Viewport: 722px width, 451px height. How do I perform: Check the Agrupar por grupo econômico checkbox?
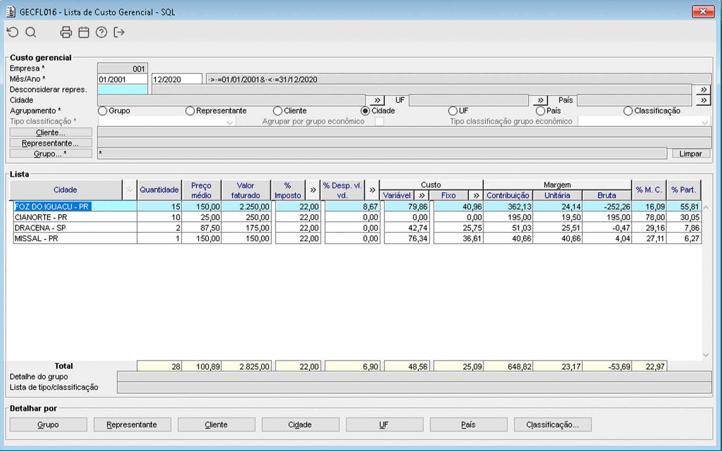379,122
